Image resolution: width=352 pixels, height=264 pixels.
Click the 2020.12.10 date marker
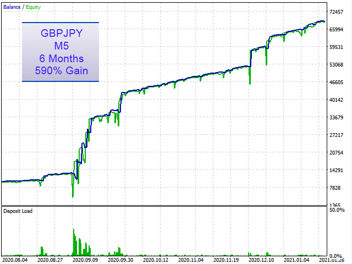261,260
